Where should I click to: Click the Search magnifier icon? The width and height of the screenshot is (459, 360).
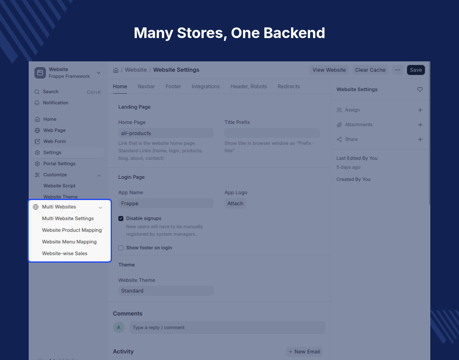click(x=37, y=92)
